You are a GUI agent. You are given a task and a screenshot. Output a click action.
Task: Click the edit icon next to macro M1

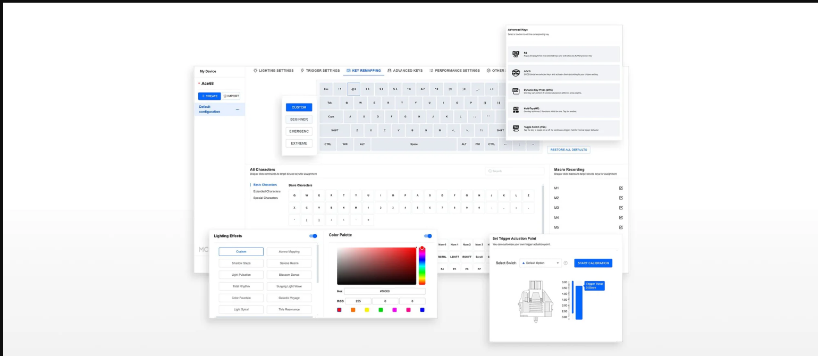(x=621, y=188)
